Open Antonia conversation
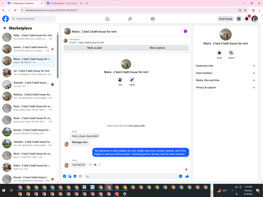The width and height of the screenshot is (263, 197). 28,96
